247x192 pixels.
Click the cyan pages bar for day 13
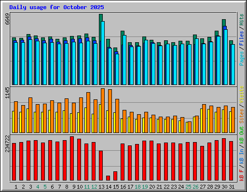click(x=103, y=53)
